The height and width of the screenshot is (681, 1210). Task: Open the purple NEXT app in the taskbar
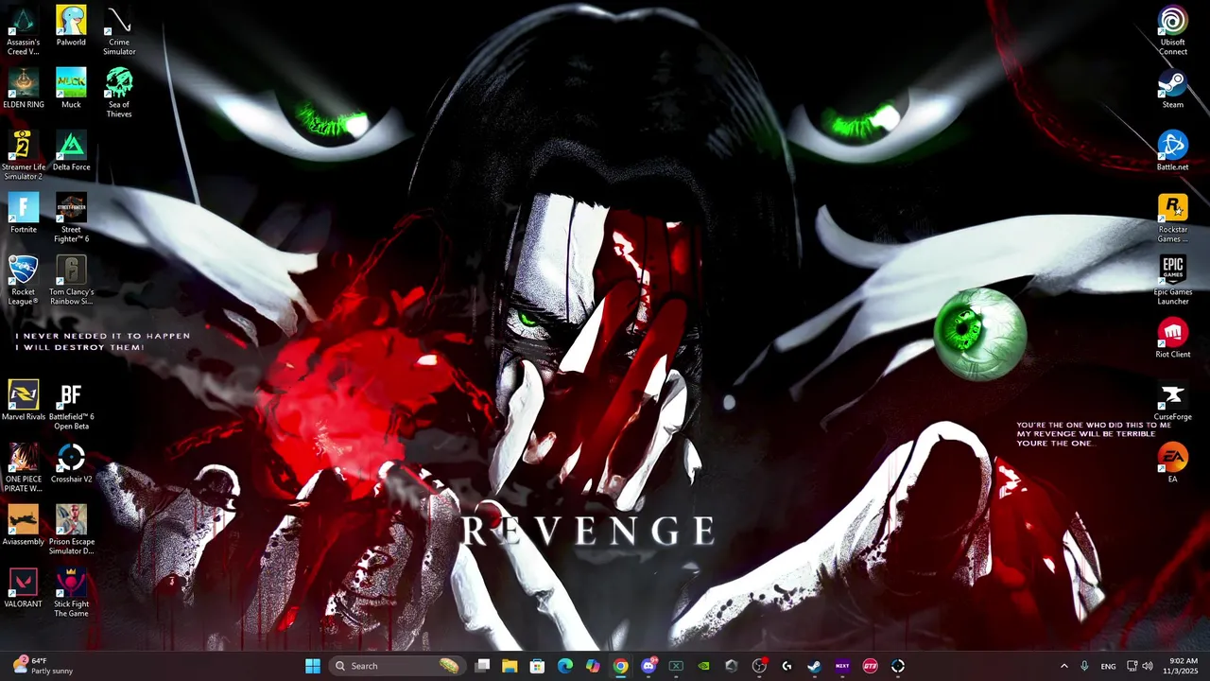pos(842,666)
